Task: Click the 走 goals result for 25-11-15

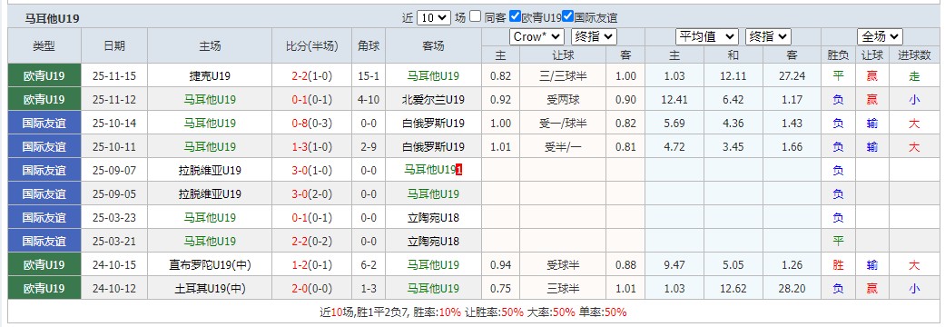Action: tap(914, 76)
